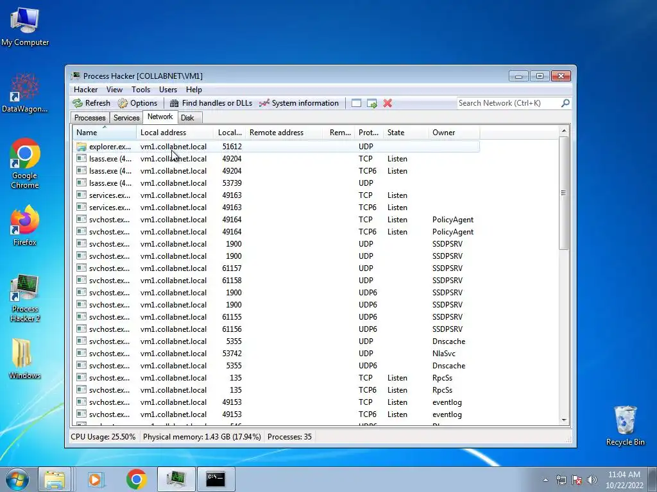Click the find window and thread icon
Screen dimensions: 657x492
click(371, 103)
